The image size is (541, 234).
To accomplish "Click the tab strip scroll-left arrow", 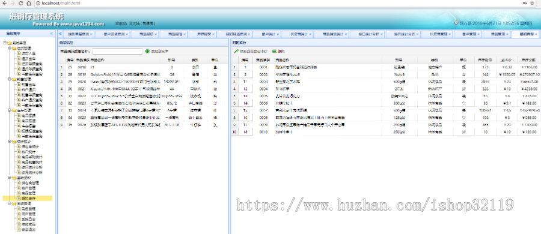I will pyautogui.click(x=60, y=34).
